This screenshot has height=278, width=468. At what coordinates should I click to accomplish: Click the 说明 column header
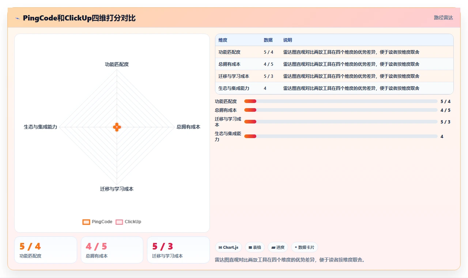(x=287, y=40)
